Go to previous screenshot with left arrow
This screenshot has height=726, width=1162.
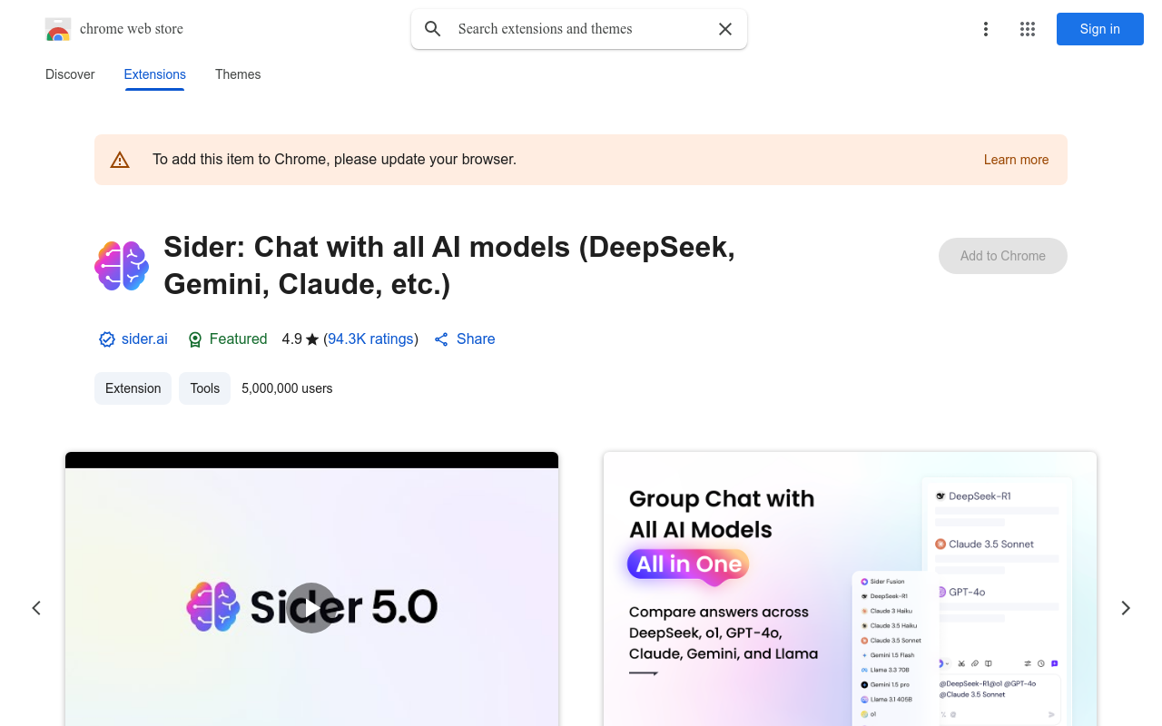click(36, 608)
